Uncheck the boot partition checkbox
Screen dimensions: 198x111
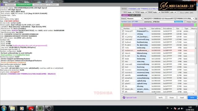pos(123,67)
